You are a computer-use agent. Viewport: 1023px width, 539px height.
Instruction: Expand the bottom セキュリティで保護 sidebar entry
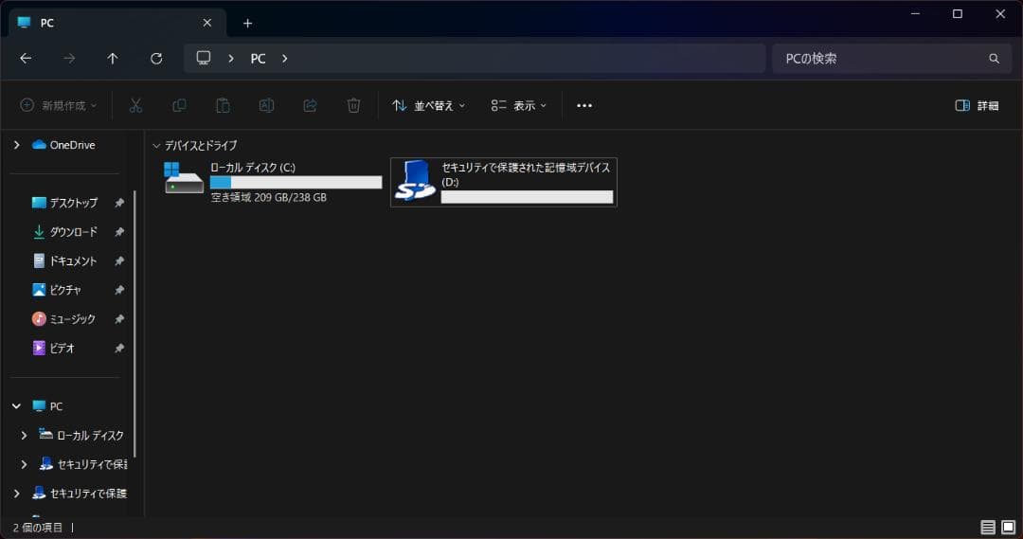17,494
